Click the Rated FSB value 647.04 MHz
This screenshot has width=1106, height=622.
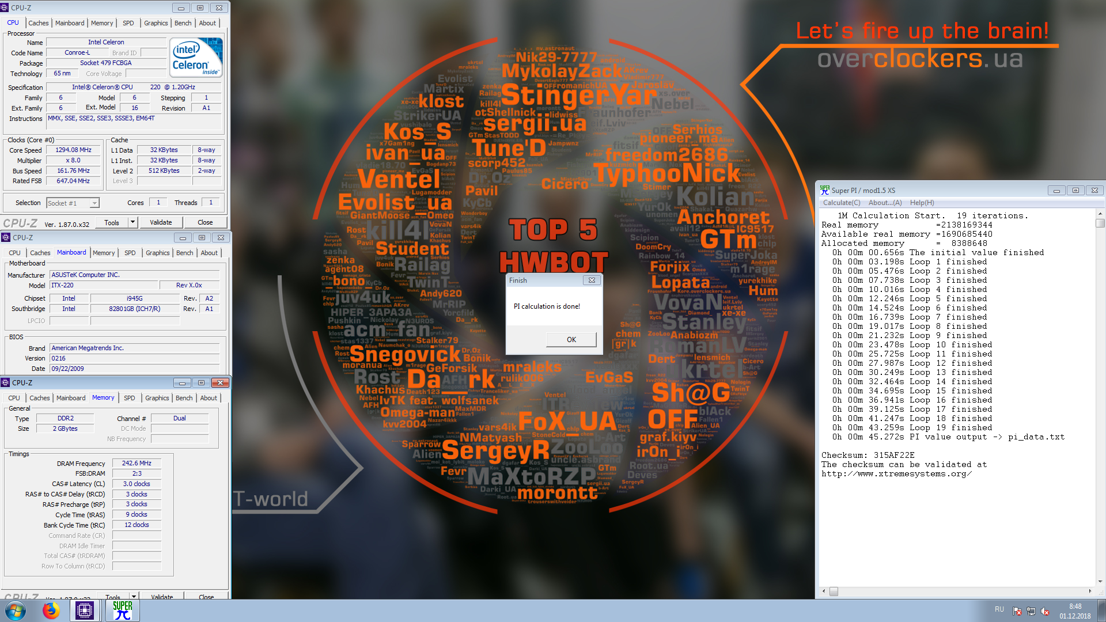[x=73, y=181]
